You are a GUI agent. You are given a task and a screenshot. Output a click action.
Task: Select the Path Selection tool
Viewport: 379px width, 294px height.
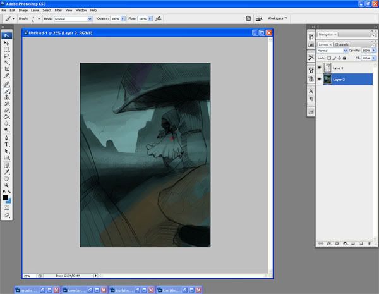click(6, 151)
